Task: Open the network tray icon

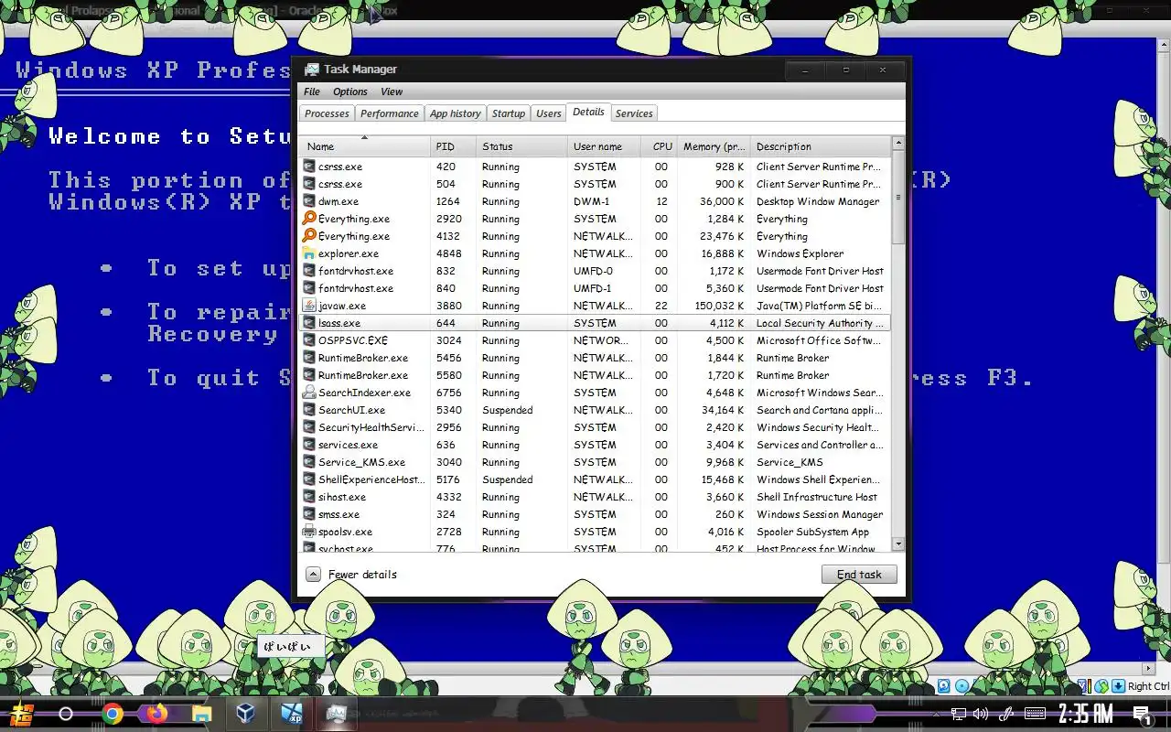Action: point(958,714)
